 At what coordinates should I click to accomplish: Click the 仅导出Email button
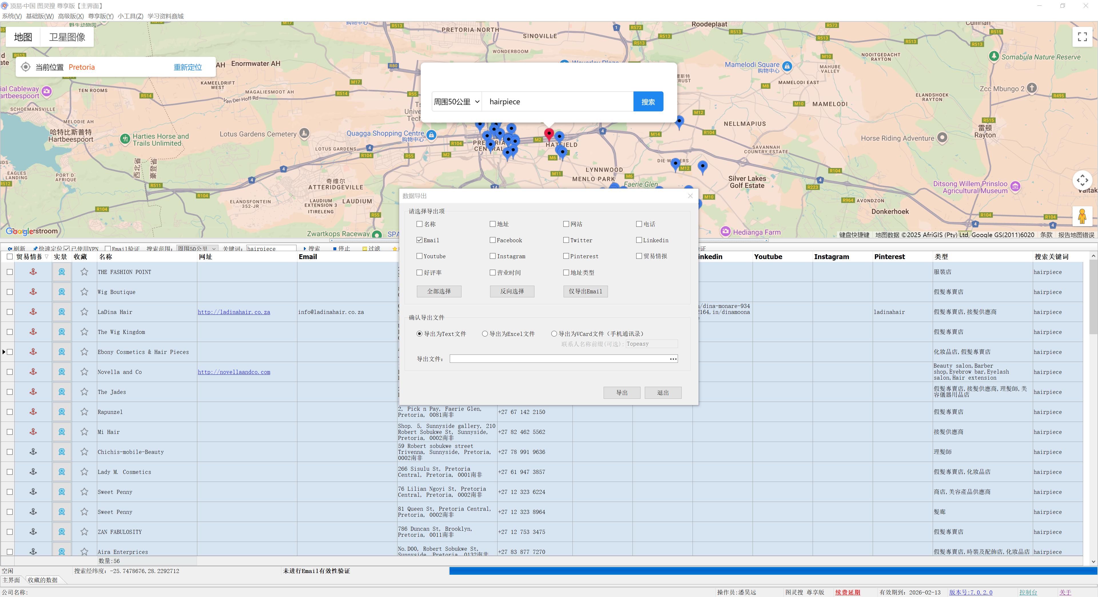(x=585, y=291)
